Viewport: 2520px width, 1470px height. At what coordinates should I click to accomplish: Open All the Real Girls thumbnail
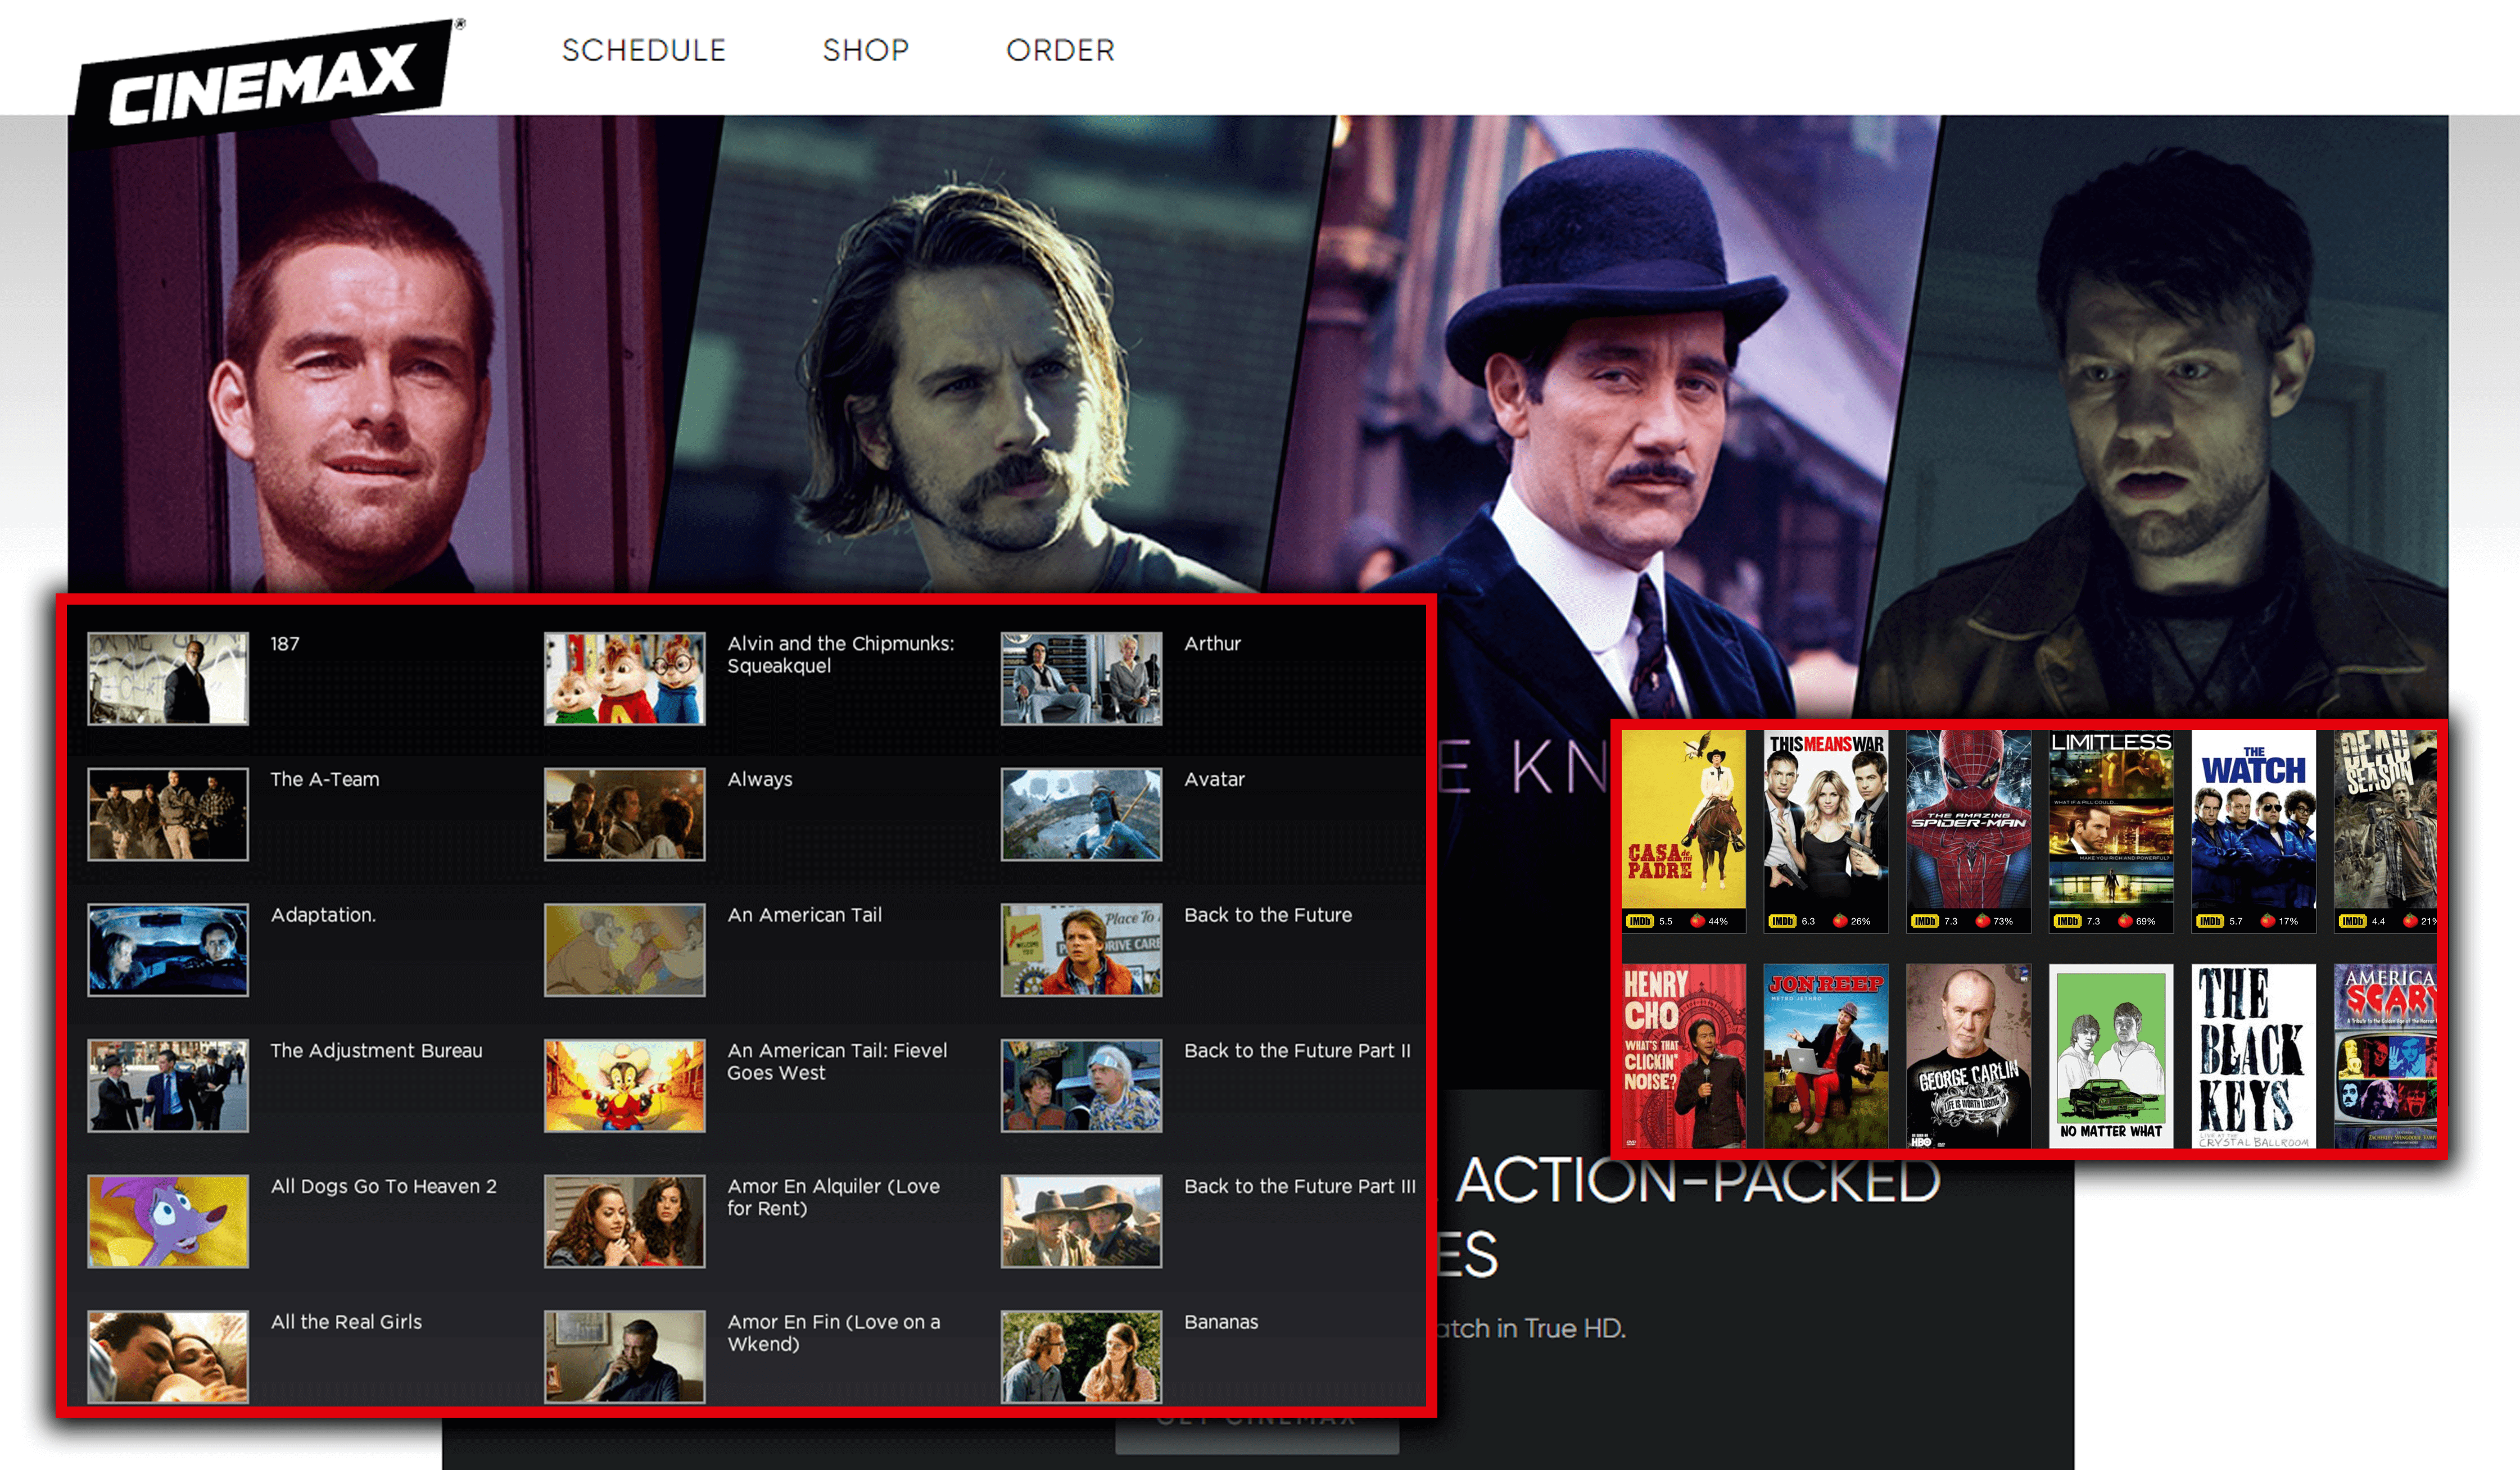coord(168,1357)
